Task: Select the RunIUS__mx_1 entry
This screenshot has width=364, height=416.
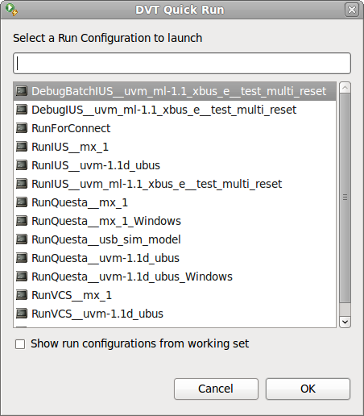Action: click(x=175, y=147)
